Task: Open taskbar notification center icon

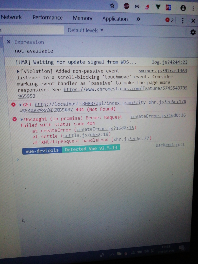Action: 182,248
